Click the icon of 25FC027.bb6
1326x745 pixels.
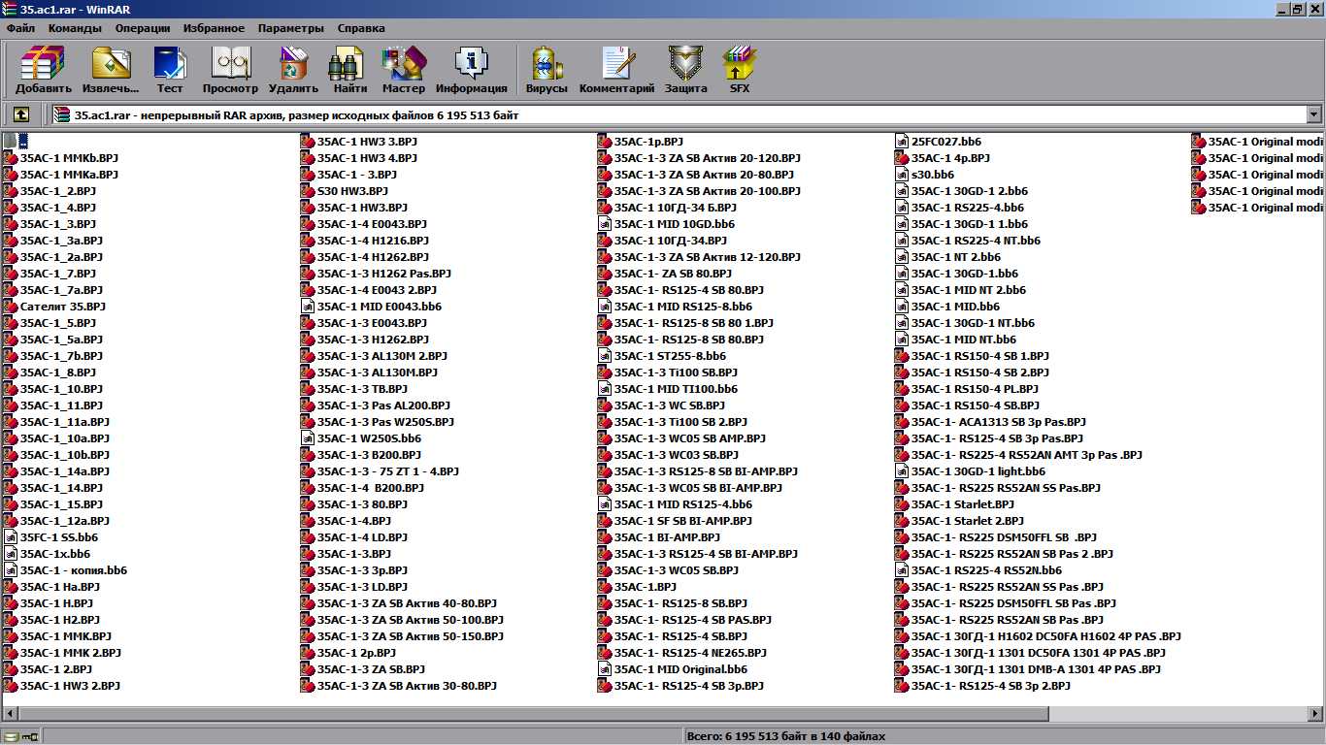[902, 141]
